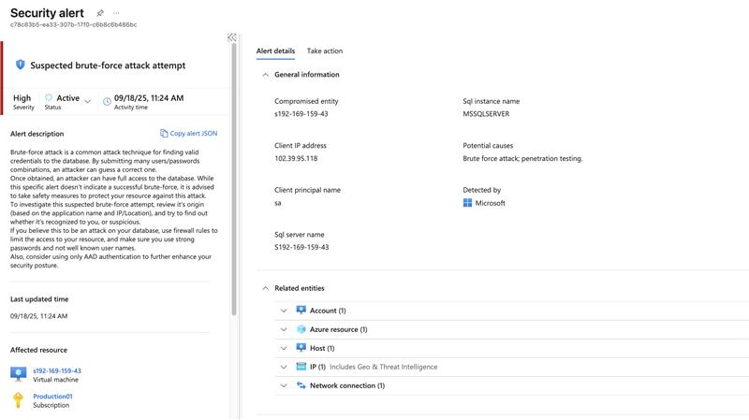
Task: Select the Client IP address 102.39.95.118
Action: click(x=296, y=158)
